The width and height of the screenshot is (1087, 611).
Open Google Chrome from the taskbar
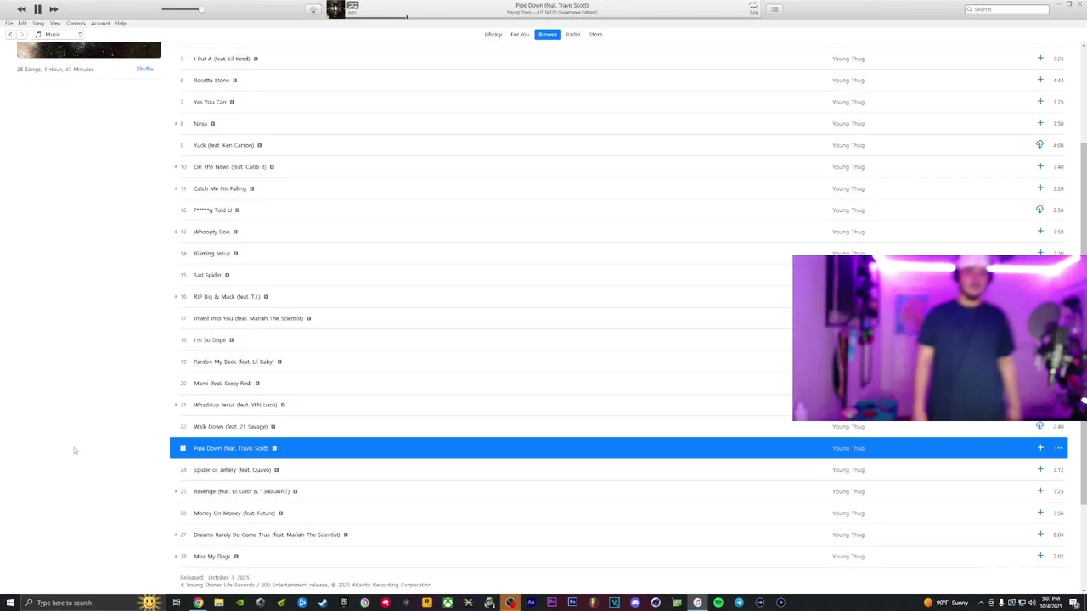click(x=198, y=603)
